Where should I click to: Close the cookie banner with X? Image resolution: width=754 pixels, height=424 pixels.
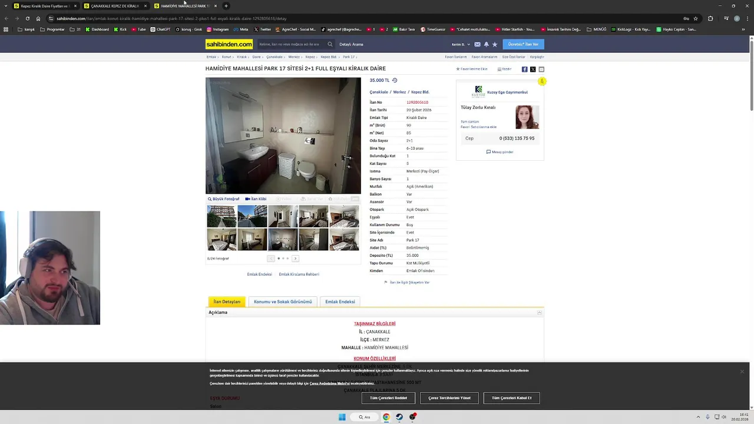(x=742, y=372)
